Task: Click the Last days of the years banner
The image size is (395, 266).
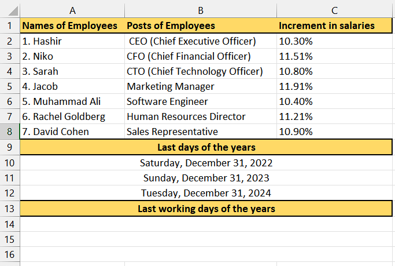Action: click(x=206, y=147)
